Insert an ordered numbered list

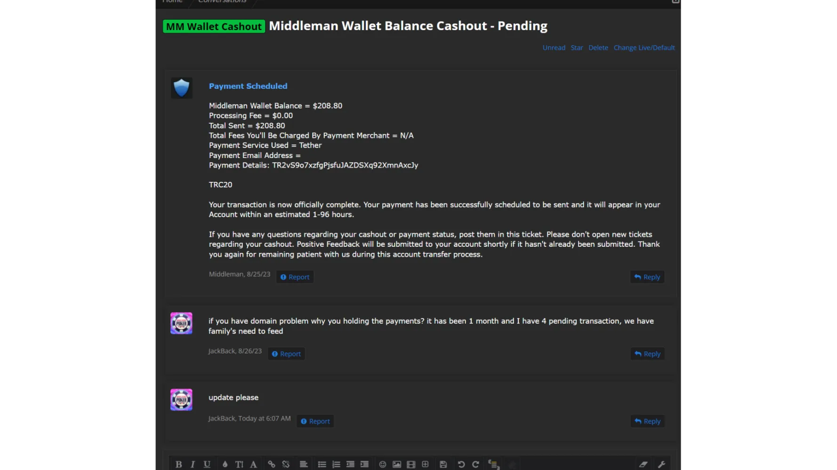point(336,464)
